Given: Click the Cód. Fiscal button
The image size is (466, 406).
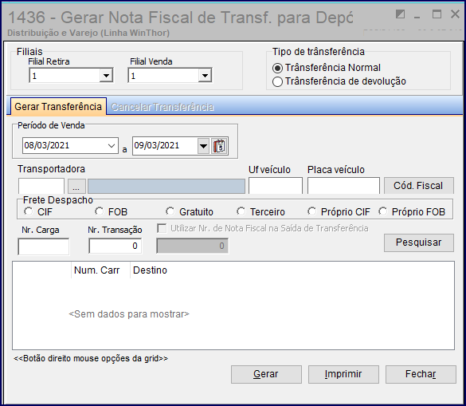Looking at the screenshot, I should tap(419, 185).
